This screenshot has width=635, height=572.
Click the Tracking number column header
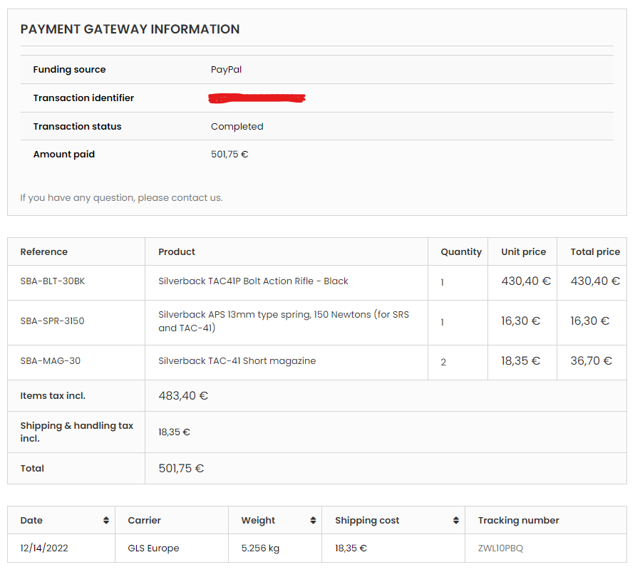point(518,521)
